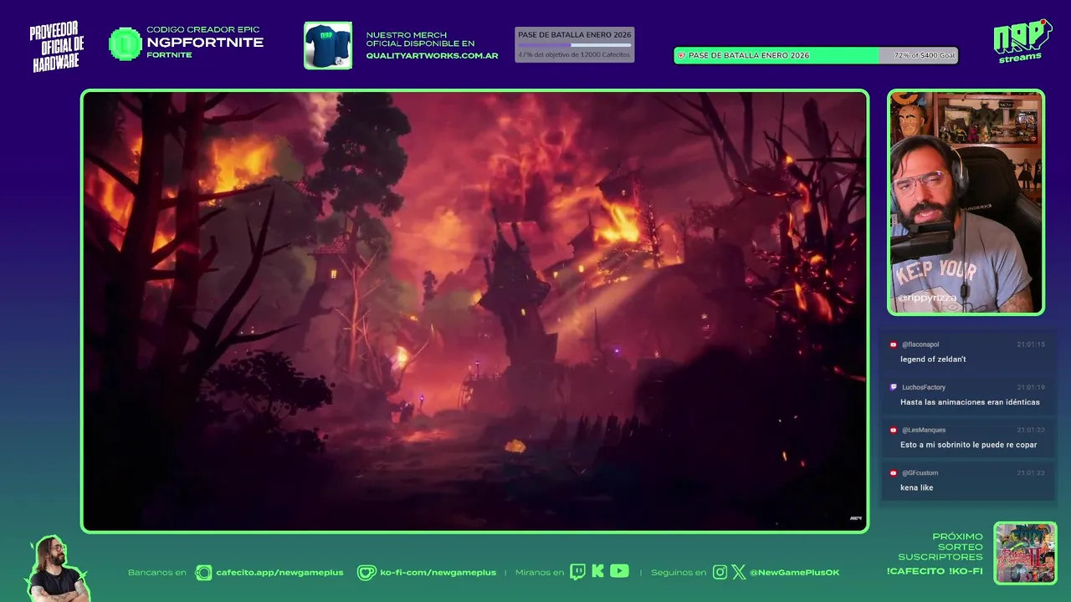Click the Cafecito goal progress bar
Image resolution: width=1071 pixels, height=602 pixels.
[574, 45]
